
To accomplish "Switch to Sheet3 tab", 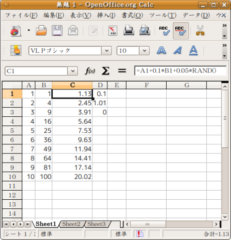I will pos(96,224).
